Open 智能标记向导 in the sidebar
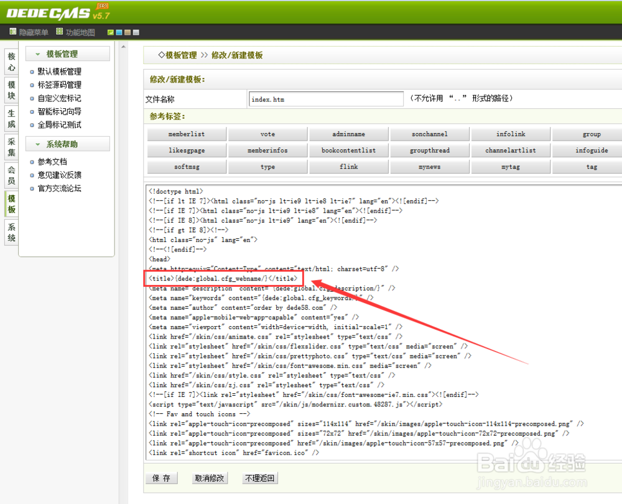This screenshot has height=504, width=622. 60,111
